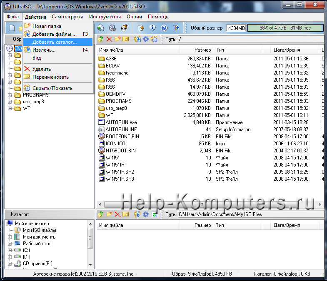Screen dimensions: 327x281
Task: Click red X delete in local catalog toolbar
Action: point(117,214)
